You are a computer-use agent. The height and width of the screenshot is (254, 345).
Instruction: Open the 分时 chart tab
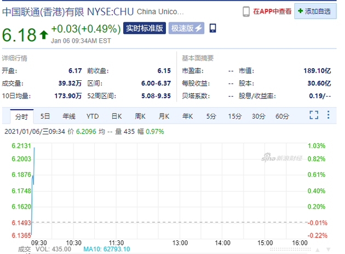pyautogui.click(x=21, y=116)
